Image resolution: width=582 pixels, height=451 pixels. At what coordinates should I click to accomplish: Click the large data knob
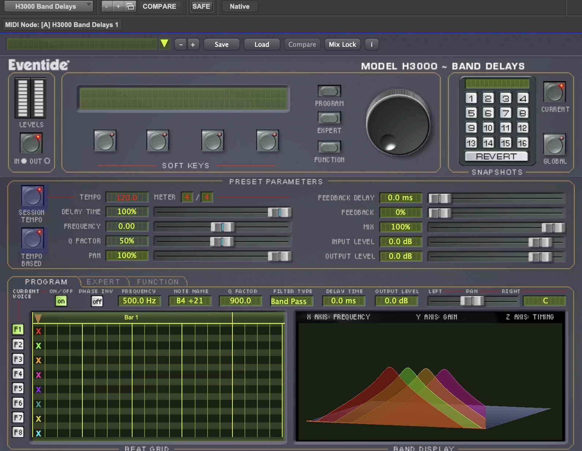(398, 124)
